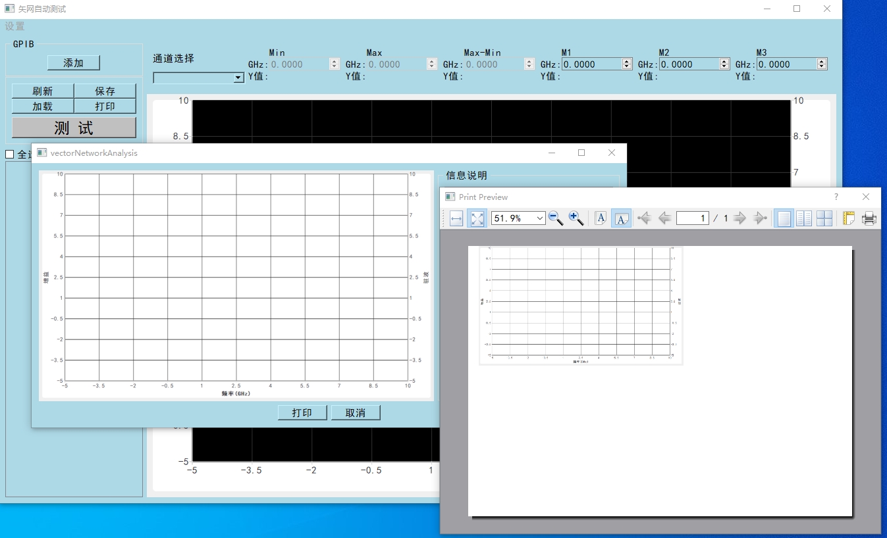Maximize the 矢网自动测试 main window
Image resolution: width=887 pixels, height=538 pixels.
coord(797,9)
